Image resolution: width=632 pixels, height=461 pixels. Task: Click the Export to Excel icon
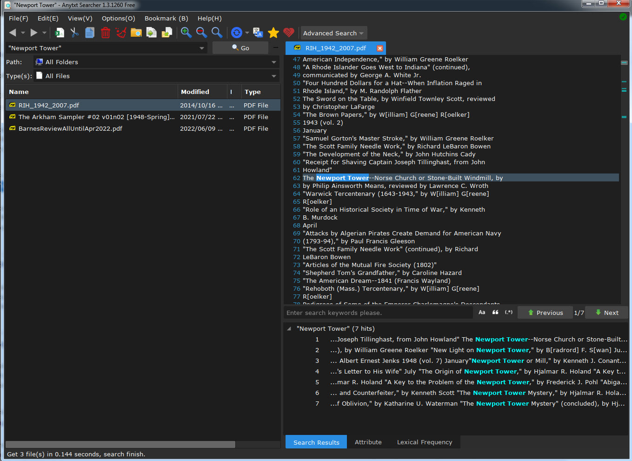pyautogui.click(x=60, y=33)
